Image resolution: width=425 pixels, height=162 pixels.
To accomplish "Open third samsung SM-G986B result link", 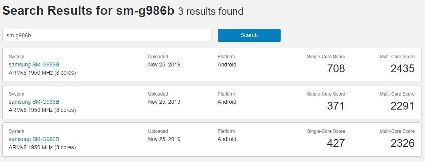I will tap(34, 139).
